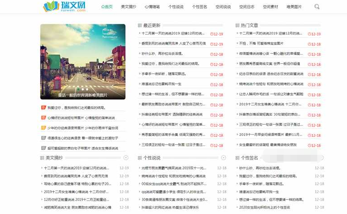Screen dimensions: 347x214
Task: Show previous slide with carousel left arrow
Action: (47, 61)
